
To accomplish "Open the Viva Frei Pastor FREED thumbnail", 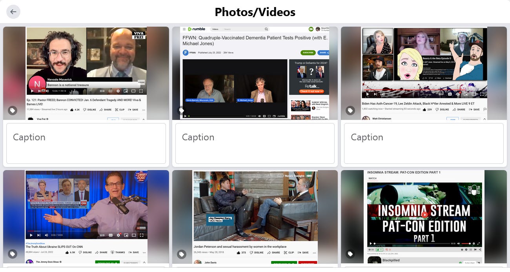I will [86, 73].
